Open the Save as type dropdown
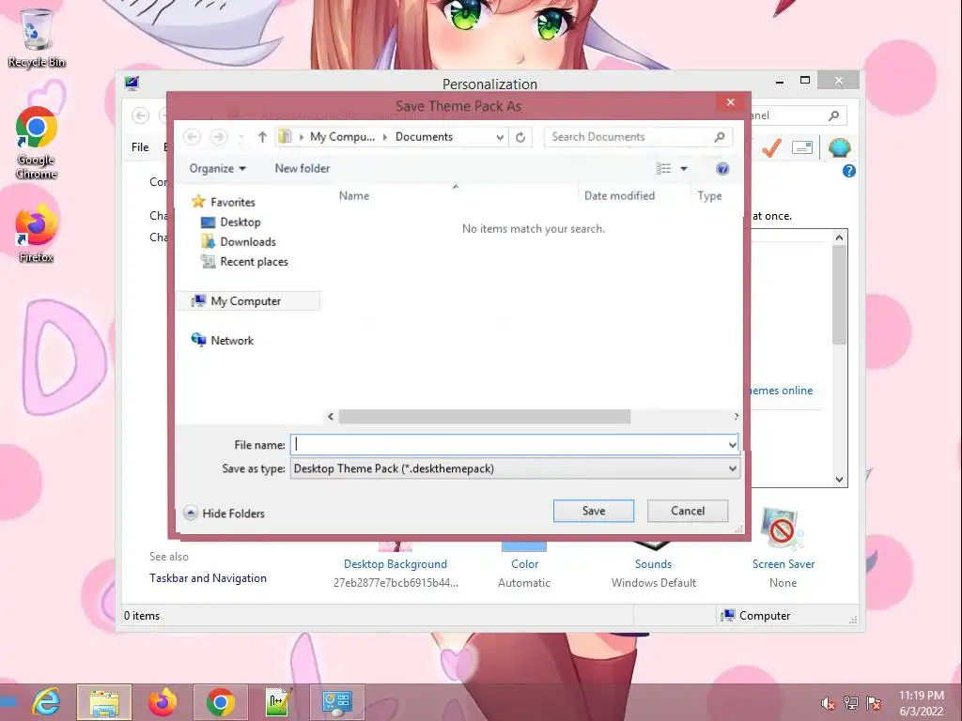 click(x=732, y=468)
